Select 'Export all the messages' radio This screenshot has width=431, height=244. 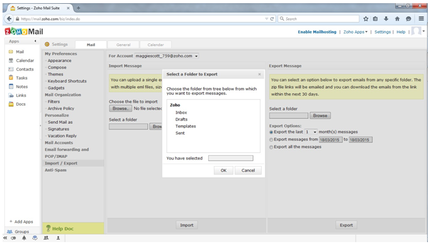[x=271, y=147]
